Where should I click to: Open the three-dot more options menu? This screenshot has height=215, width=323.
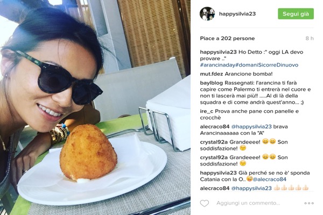pos(309,203)
